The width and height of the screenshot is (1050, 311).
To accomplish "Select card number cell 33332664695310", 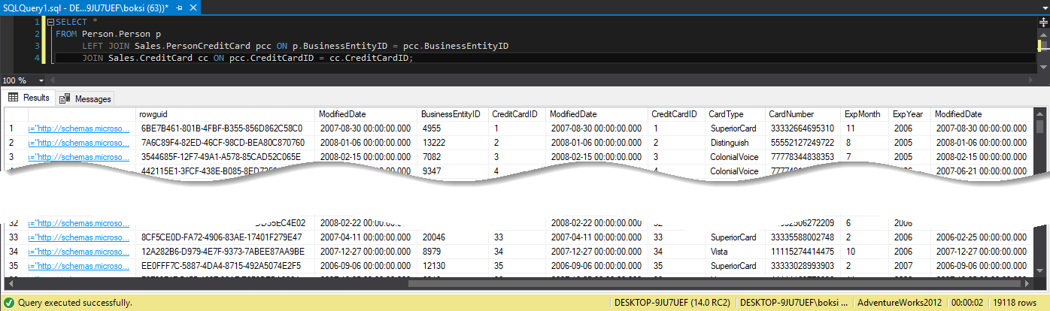I will tap(803, 128).
